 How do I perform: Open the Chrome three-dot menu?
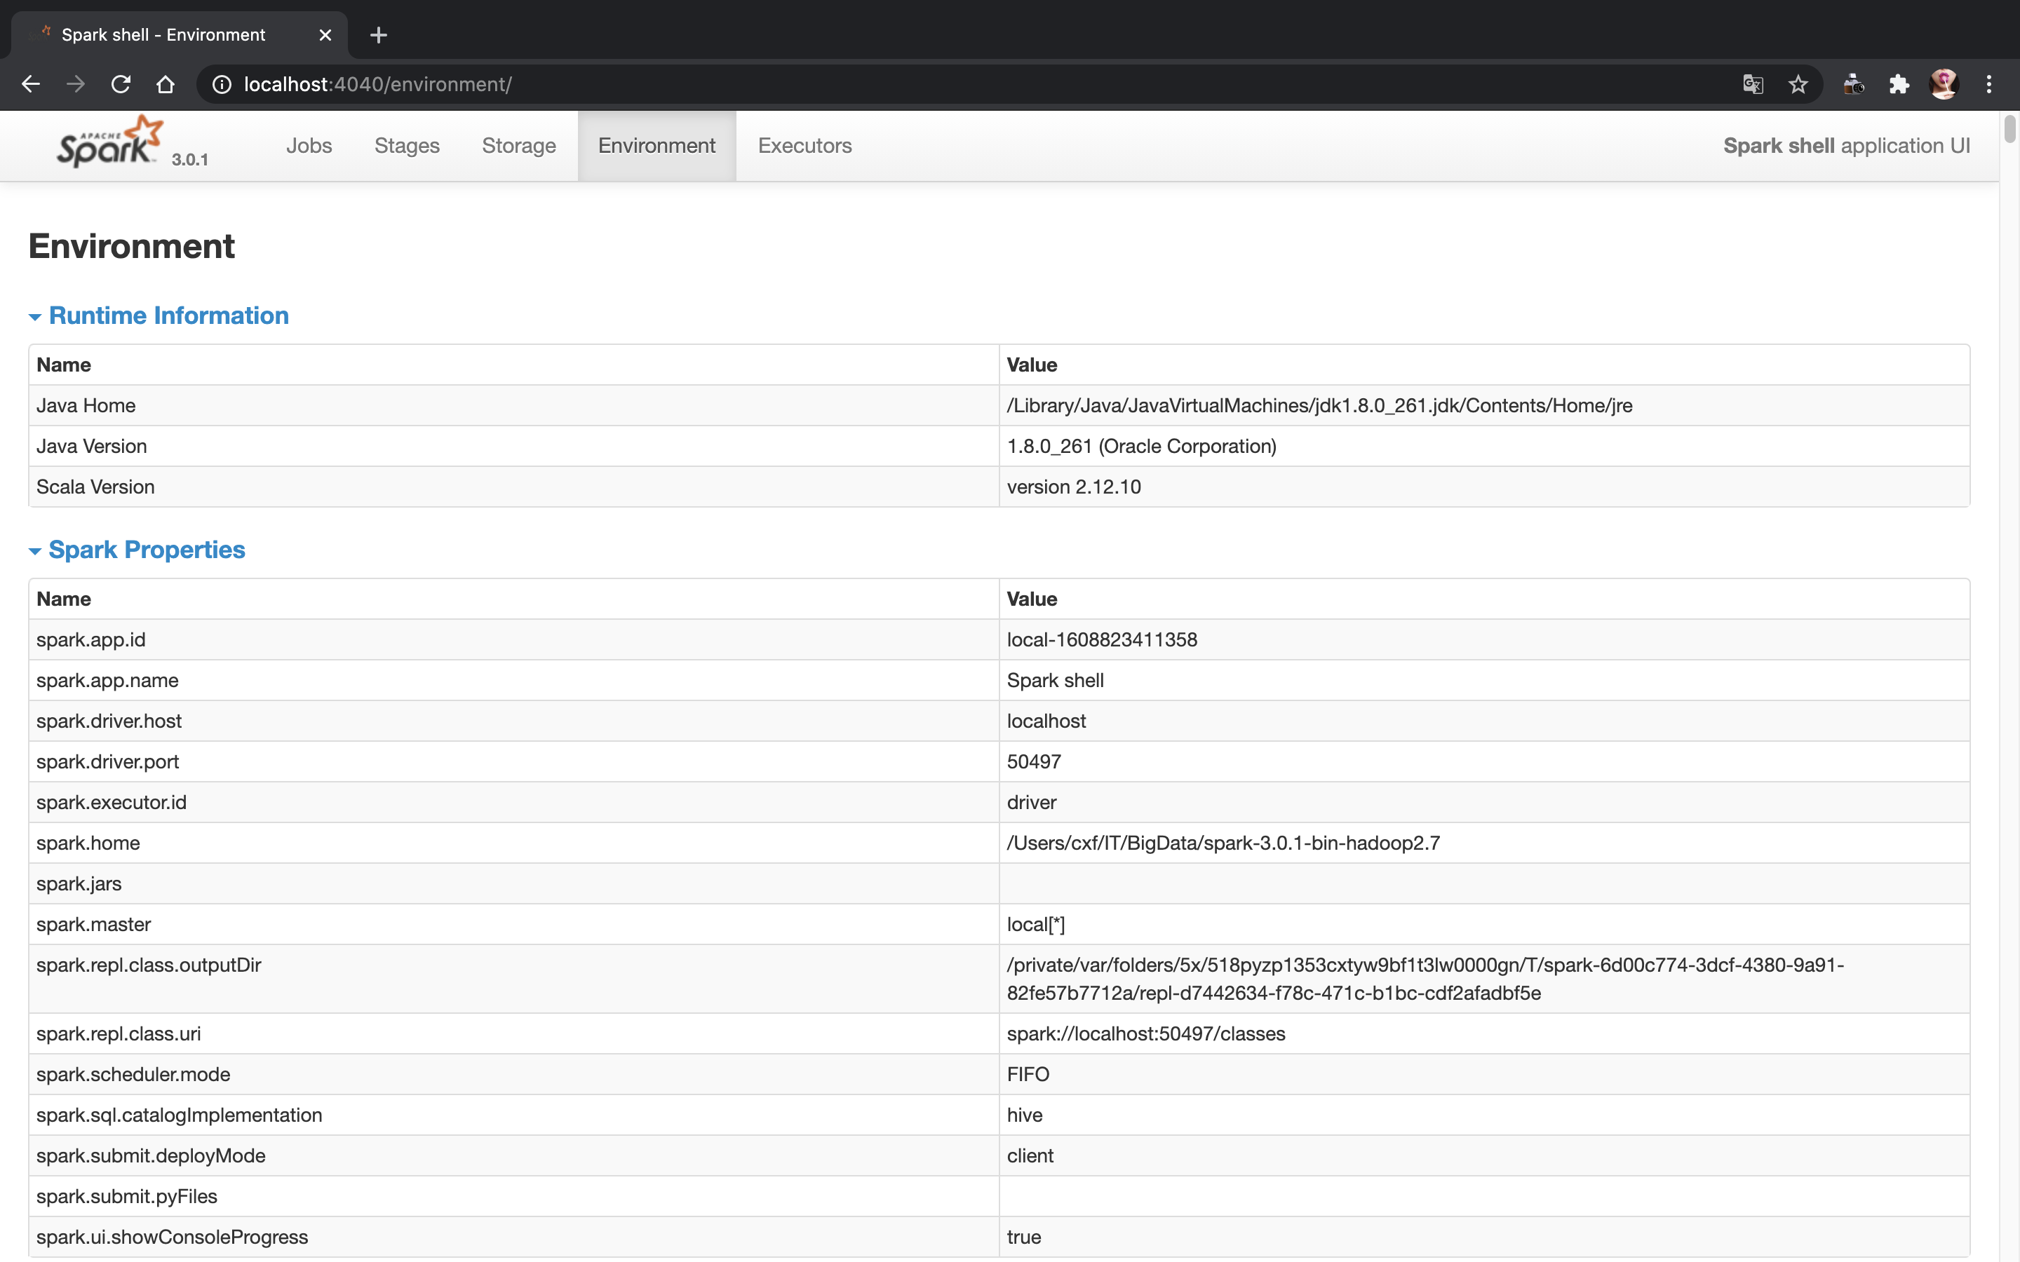tap(1989, 84)
